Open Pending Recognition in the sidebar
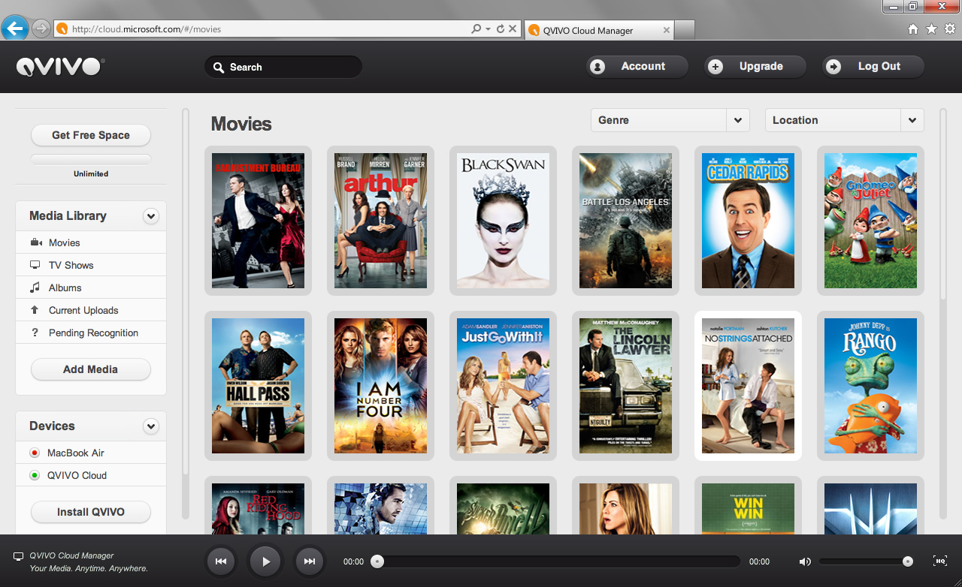 click(x=91, y=333)
